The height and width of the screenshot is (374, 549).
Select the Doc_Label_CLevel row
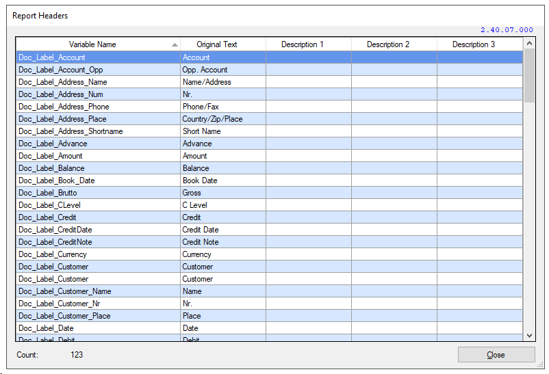(269, 205)
